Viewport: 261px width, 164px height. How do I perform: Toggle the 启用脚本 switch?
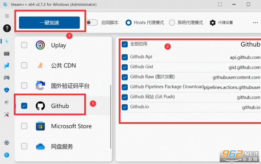pos(92,23)
